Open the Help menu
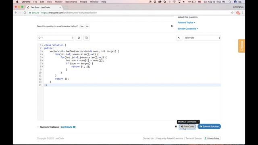The width and height of the screenshot is (258, 145). 104,2
